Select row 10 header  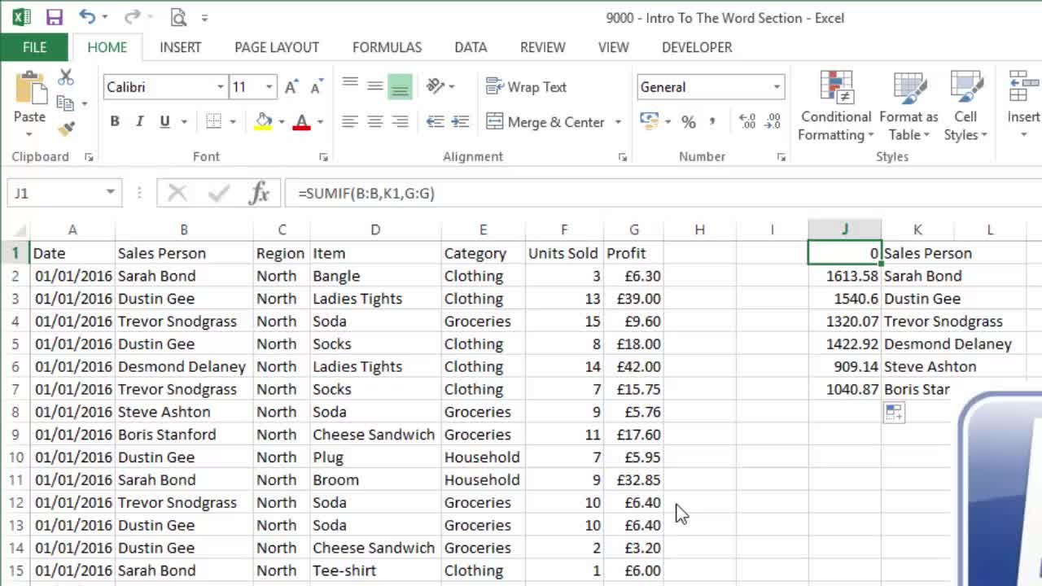15,457
